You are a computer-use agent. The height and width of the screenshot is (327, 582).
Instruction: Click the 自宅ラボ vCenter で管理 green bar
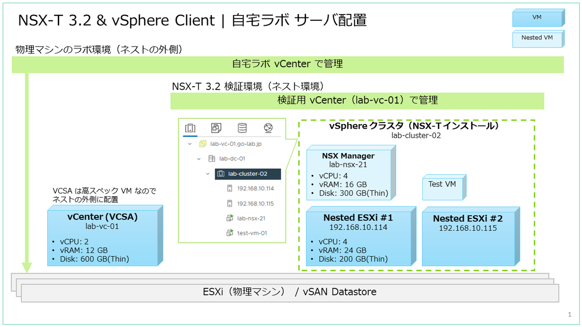(288, 64)
